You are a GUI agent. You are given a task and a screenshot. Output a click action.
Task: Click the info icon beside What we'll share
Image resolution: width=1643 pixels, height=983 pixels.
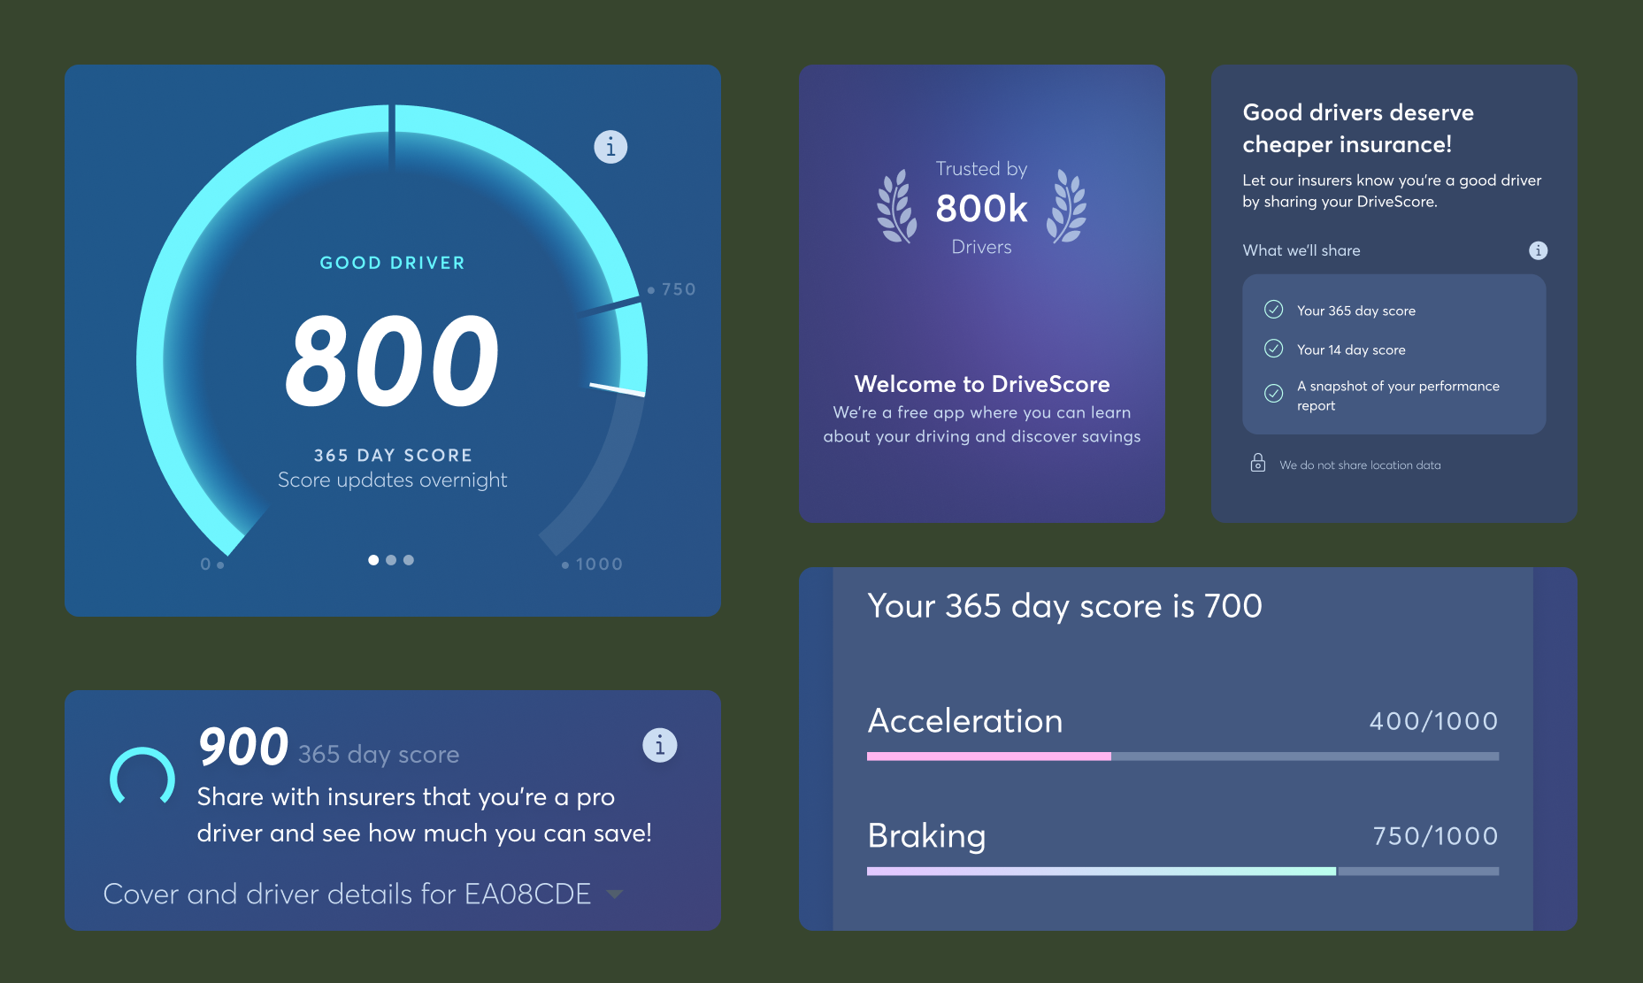1539,250
